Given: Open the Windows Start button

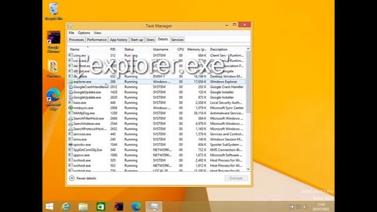Looking at the screenshot, I should pos(49,207).
